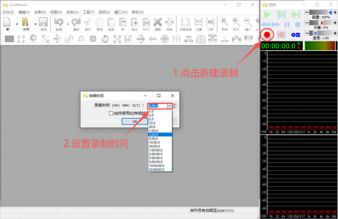Click the volume (音量) slider track
The image size is (338, 219).
click(x=321, y=12)
